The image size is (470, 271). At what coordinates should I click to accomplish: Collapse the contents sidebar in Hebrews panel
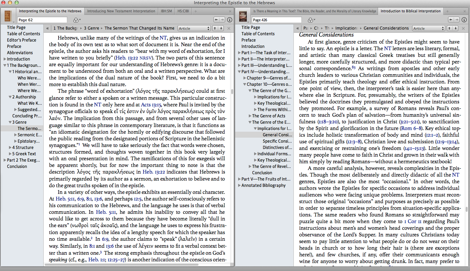coord(48,29)
